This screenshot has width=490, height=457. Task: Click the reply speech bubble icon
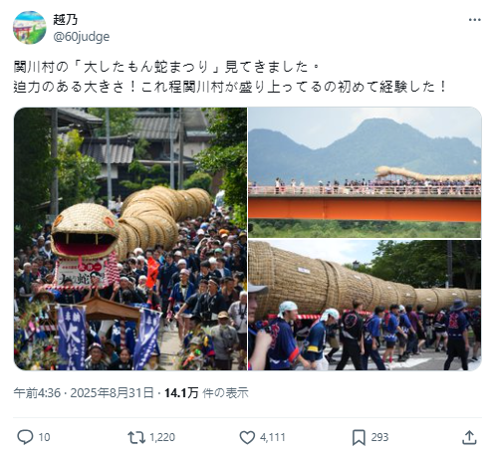click(25, 437)
